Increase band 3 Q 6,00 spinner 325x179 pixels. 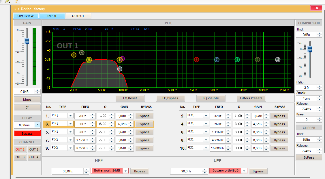112,123
